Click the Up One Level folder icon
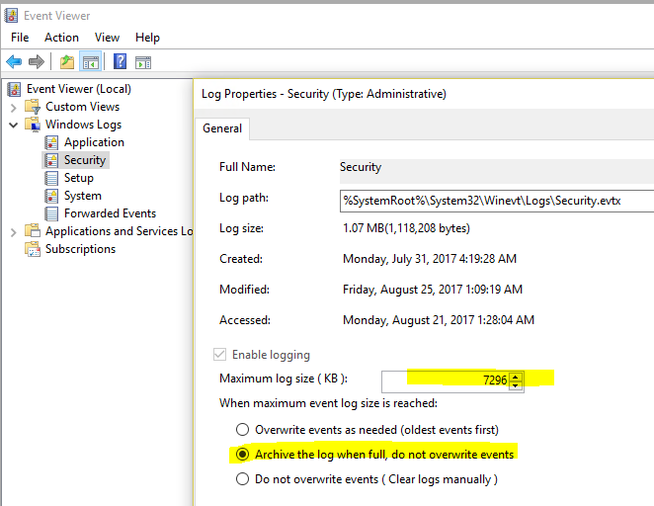654x506 pixels. (67, 62)
